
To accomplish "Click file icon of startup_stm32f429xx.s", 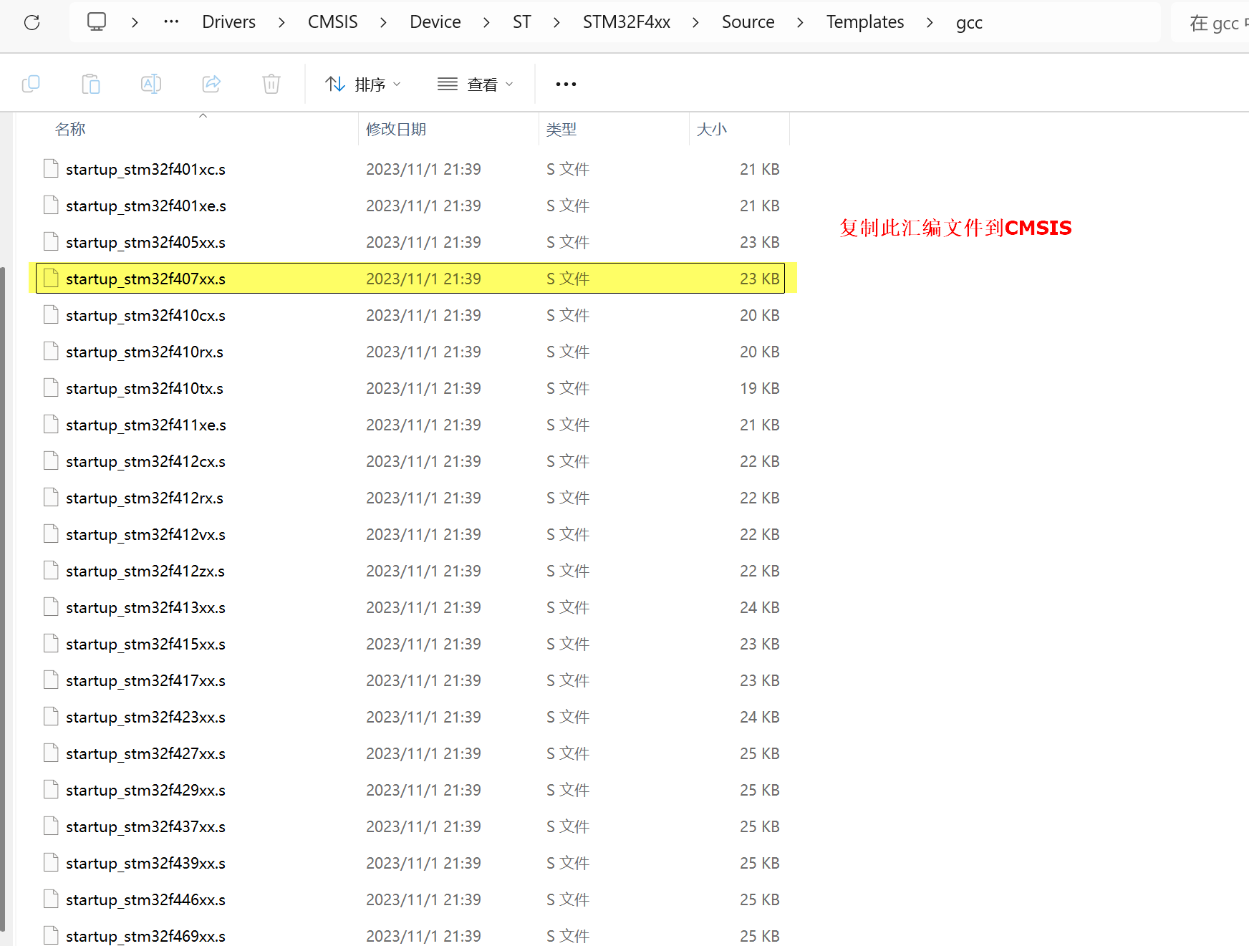I will 51,789.
